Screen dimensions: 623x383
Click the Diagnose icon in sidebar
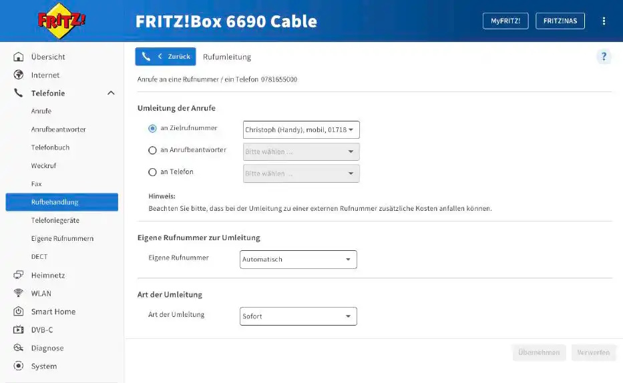[x=18, y=348]
